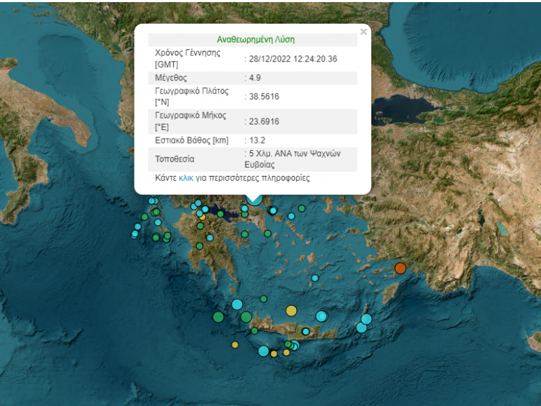541x406 pixels.
Task: Select the large yellow earthquake marker in the Aegean
Action: click(291, 309)
